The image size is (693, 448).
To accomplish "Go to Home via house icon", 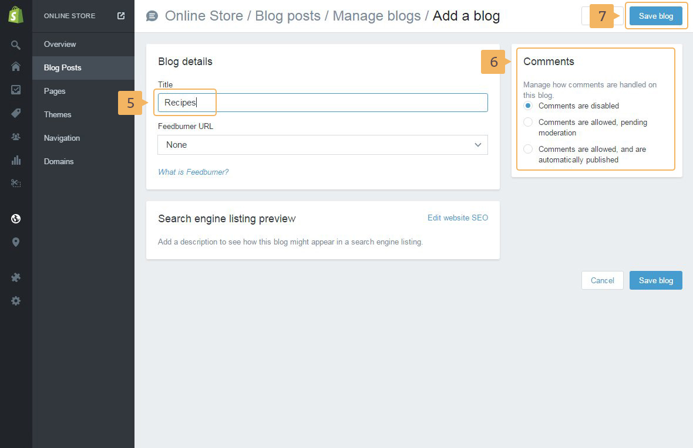I will click(x=16, y=67).
